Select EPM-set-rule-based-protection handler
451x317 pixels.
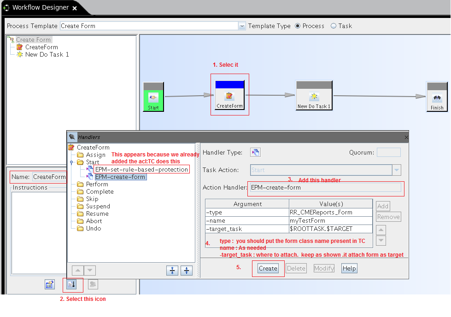point(141,169)
